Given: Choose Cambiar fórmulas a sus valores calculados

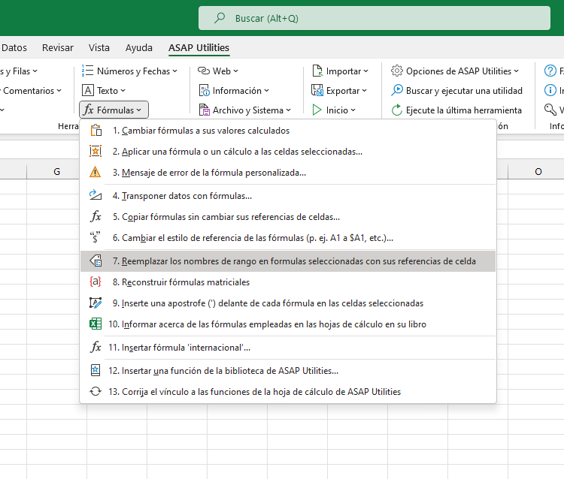Looking at the screenshot, I should (x=288, y=131).
